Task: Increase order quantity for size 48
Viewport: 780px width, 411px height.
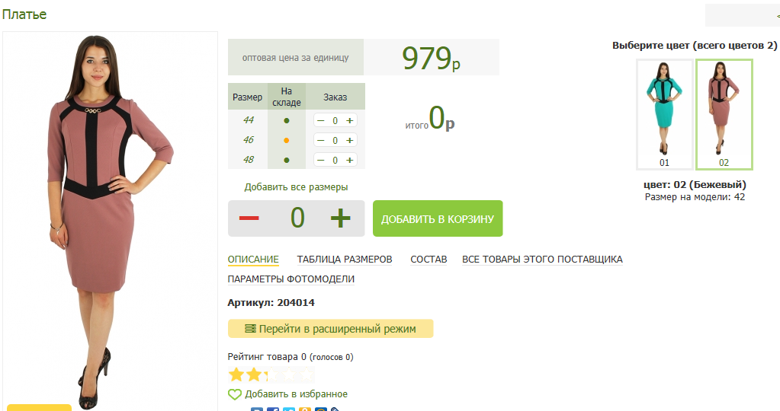Action: pos(350,161)
